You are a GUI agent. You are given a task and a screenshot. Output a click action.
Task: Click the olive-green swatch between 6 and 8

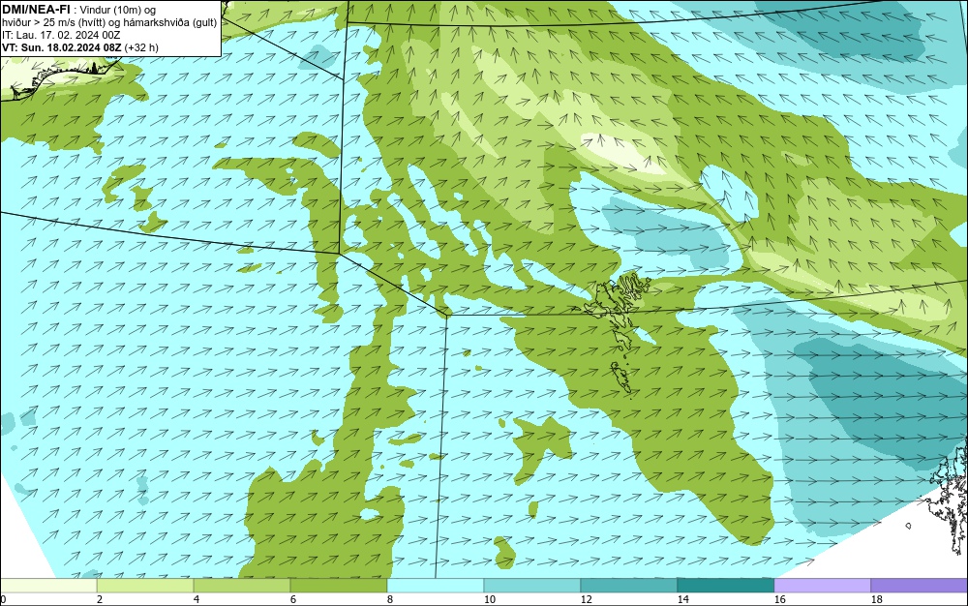coord(339,585)
